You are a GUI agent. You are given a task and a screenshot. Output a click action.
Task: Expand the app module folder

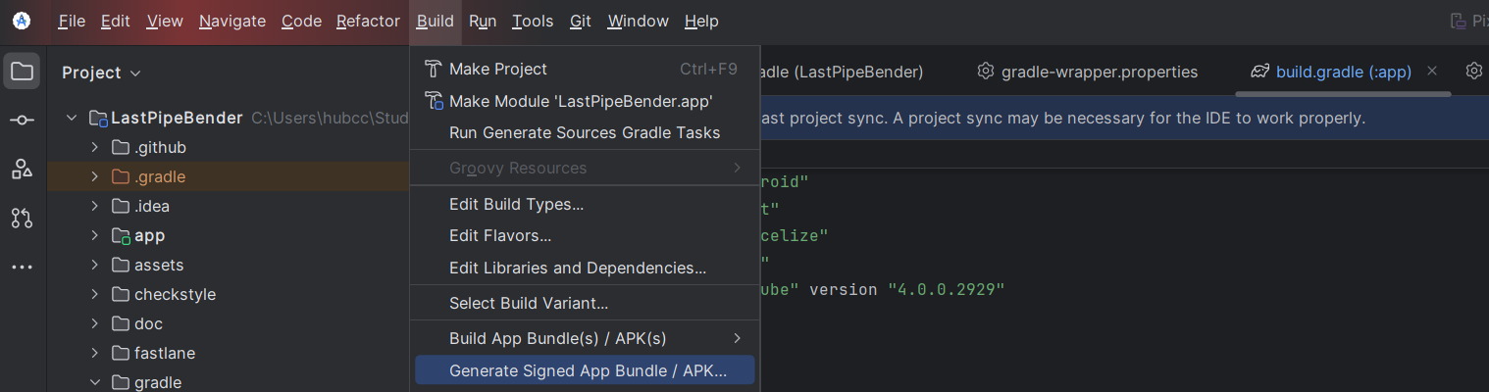(x=95, y=236)
